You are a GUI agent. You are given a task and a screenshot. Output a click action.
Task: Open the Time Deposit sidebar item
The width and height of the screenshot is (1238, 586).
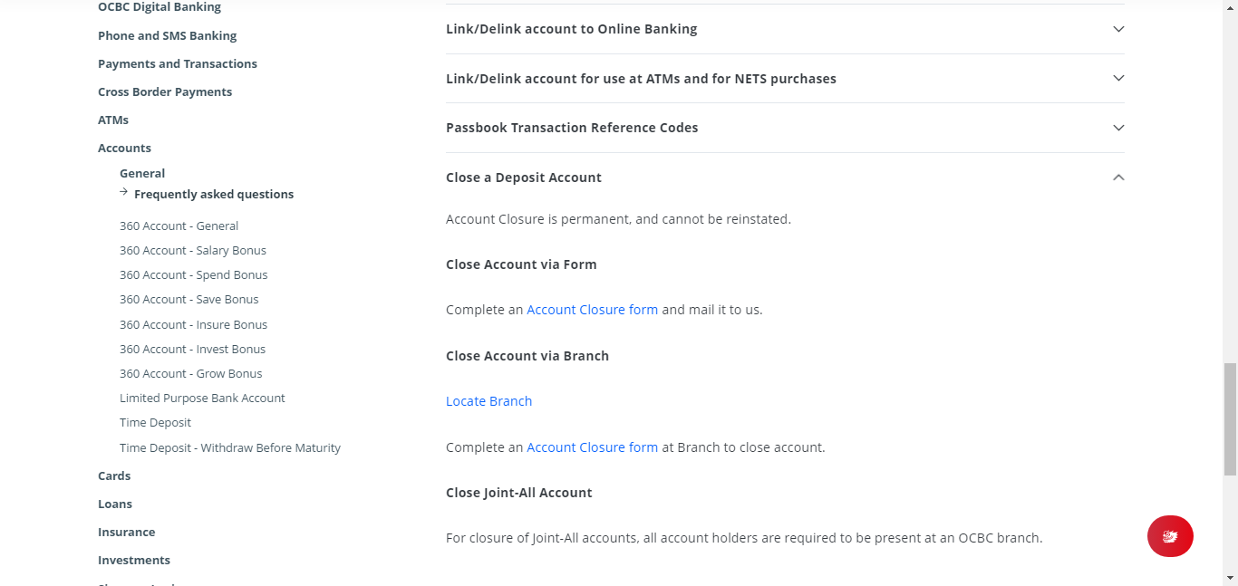click(155, 422)
